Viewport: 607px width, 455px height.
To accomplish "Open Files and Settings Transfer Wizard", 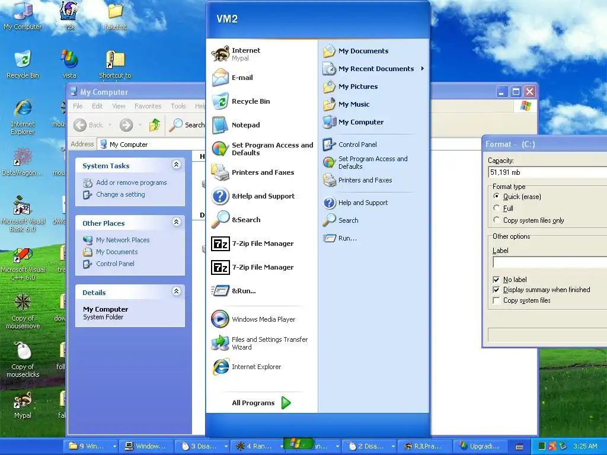I will (261, 343).
